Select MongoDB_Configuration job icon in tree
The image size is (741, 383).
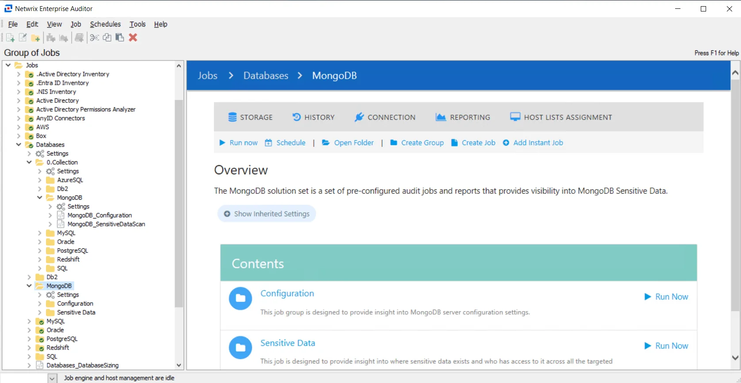click(61, 215)
